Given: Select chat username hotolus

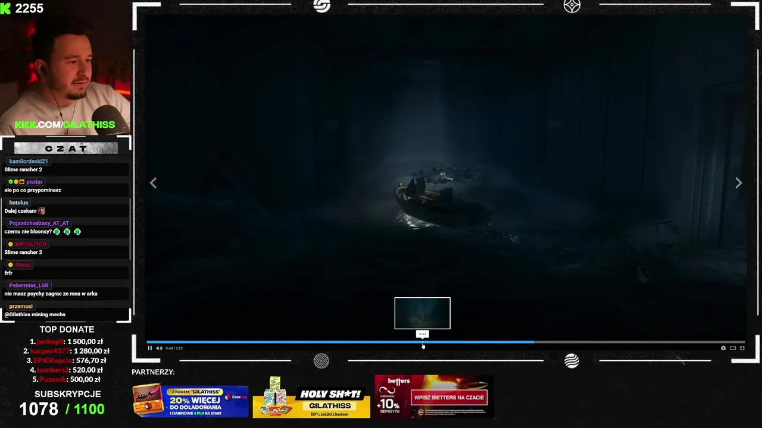Looking at the screenshot, I should [x=18, y=203].
